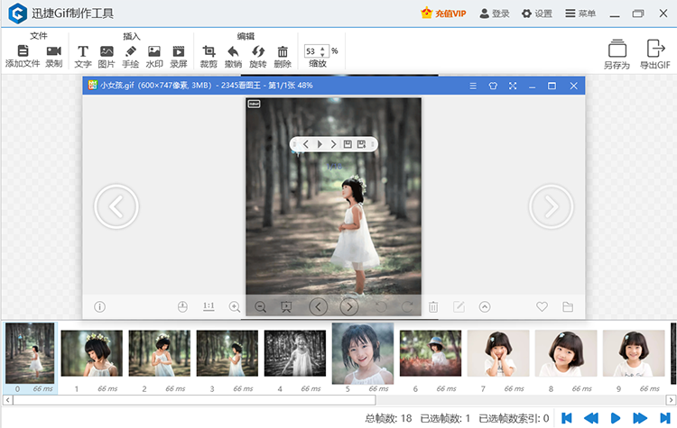Select frame 8 thumbnail
The width and height of the screenshot is (677, 428).
point(566,353)
